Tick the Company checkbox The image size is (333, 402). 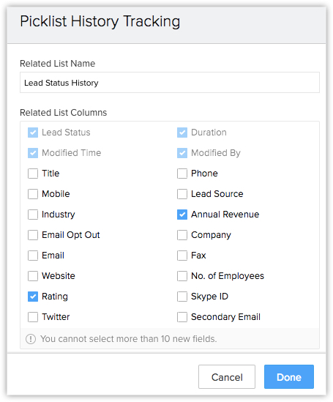point(182,235)
